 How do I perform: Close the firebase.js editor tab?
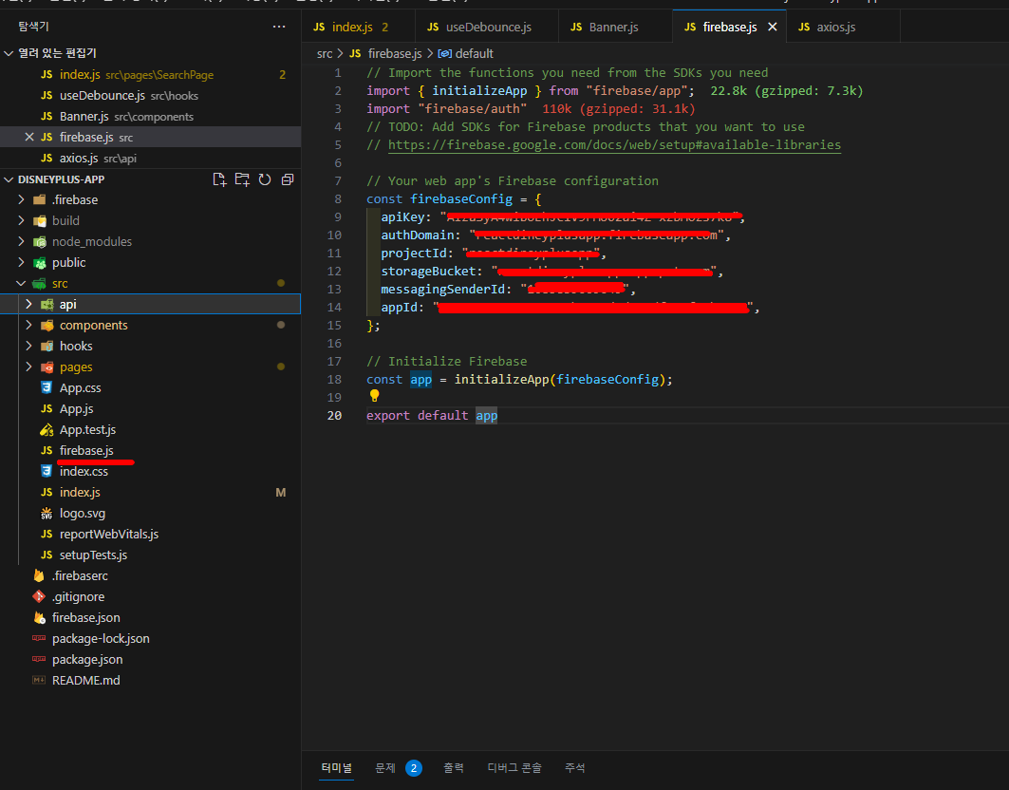773,27
